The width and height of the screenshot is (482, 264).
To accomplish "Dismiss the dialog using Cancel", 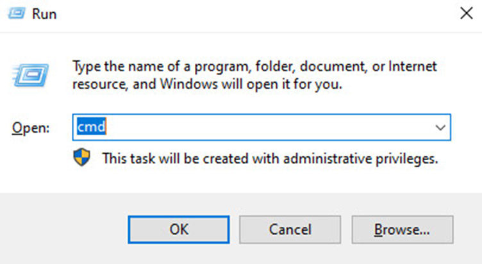I will [290, 229].
